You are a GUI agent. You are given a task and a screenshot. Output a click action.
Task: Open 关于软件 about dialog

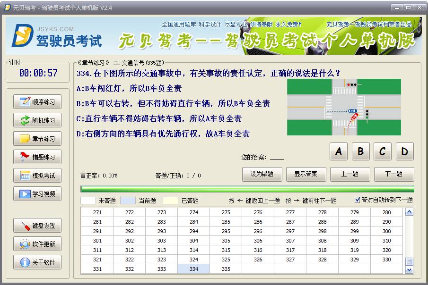(x=37, y=262)
